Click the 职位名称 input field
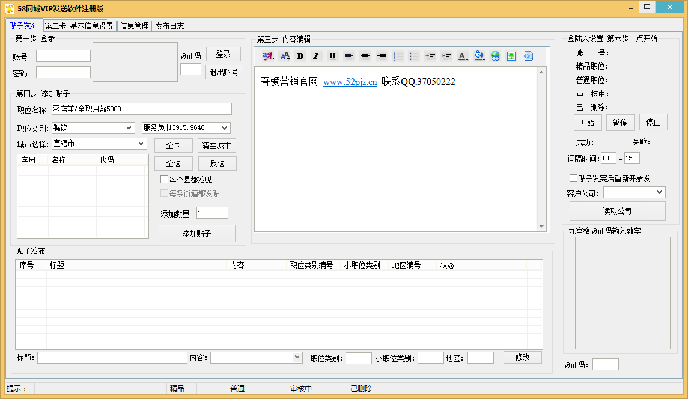 [141, 109]
